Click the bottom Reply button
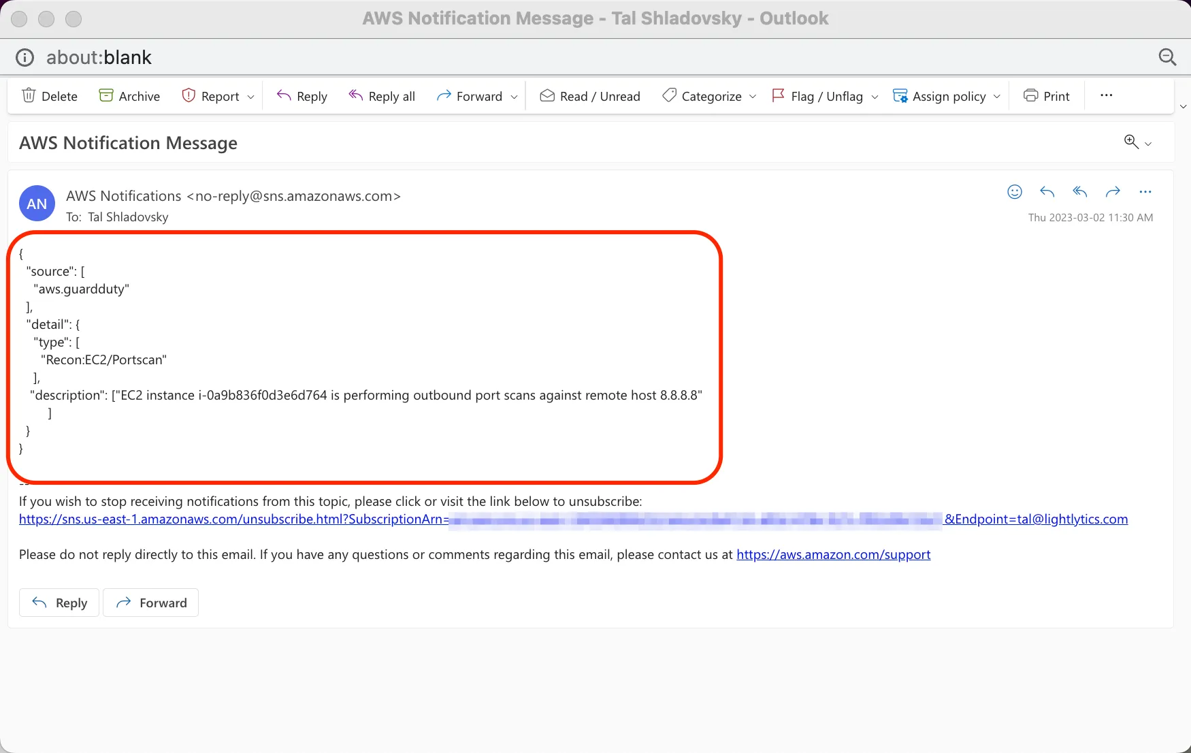This screenshot has height=753, width=1191. 59,603
